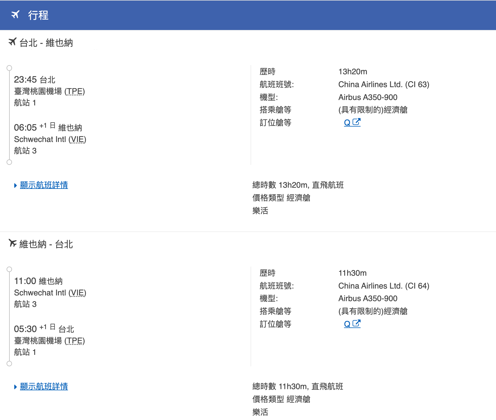The image size is (496, 420).
Task: Click 航站 1 under return TPE arrival
Action: tap(25, 352)
